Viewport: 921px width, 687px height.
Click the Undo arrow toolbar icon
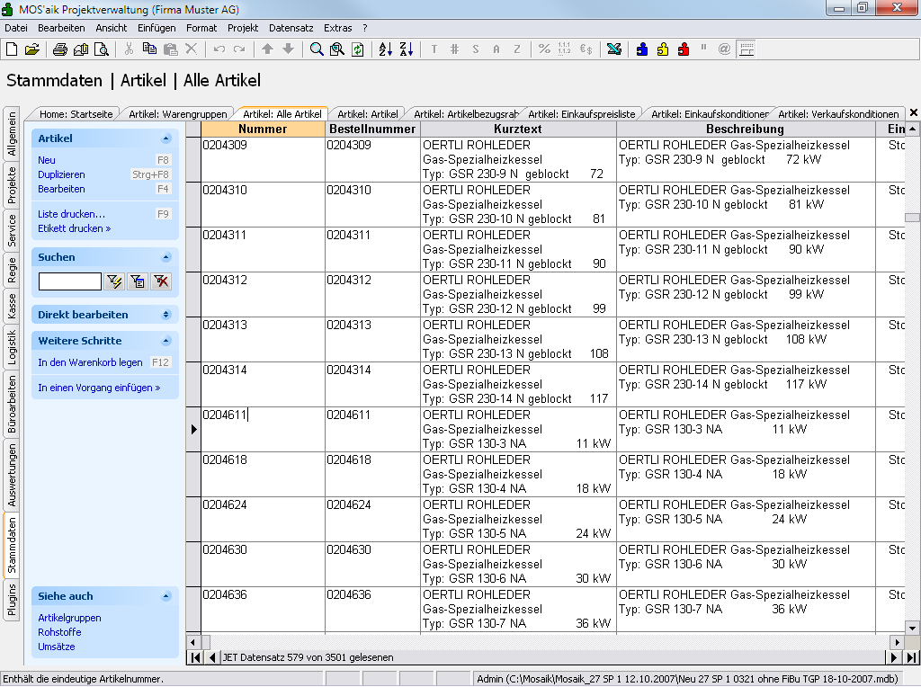[219, 49]
